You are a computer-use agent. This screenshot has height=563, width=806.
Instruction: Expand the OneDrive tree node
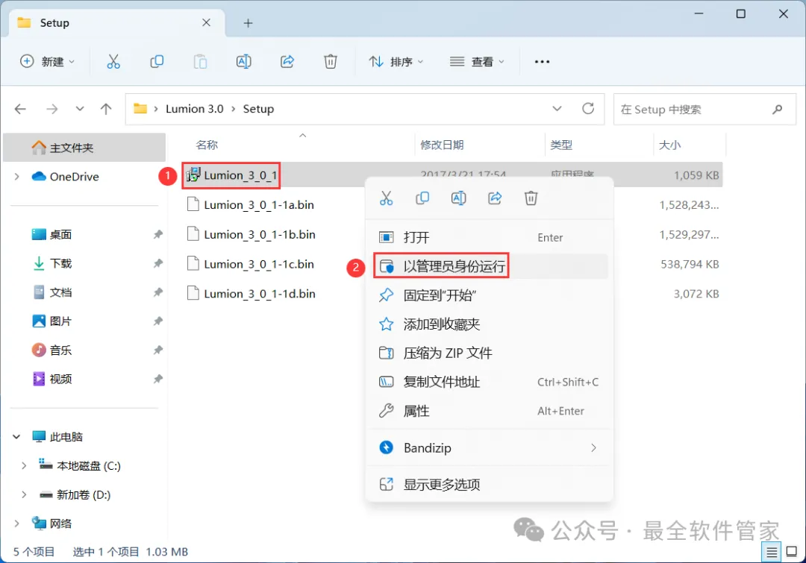pos(17,177)
